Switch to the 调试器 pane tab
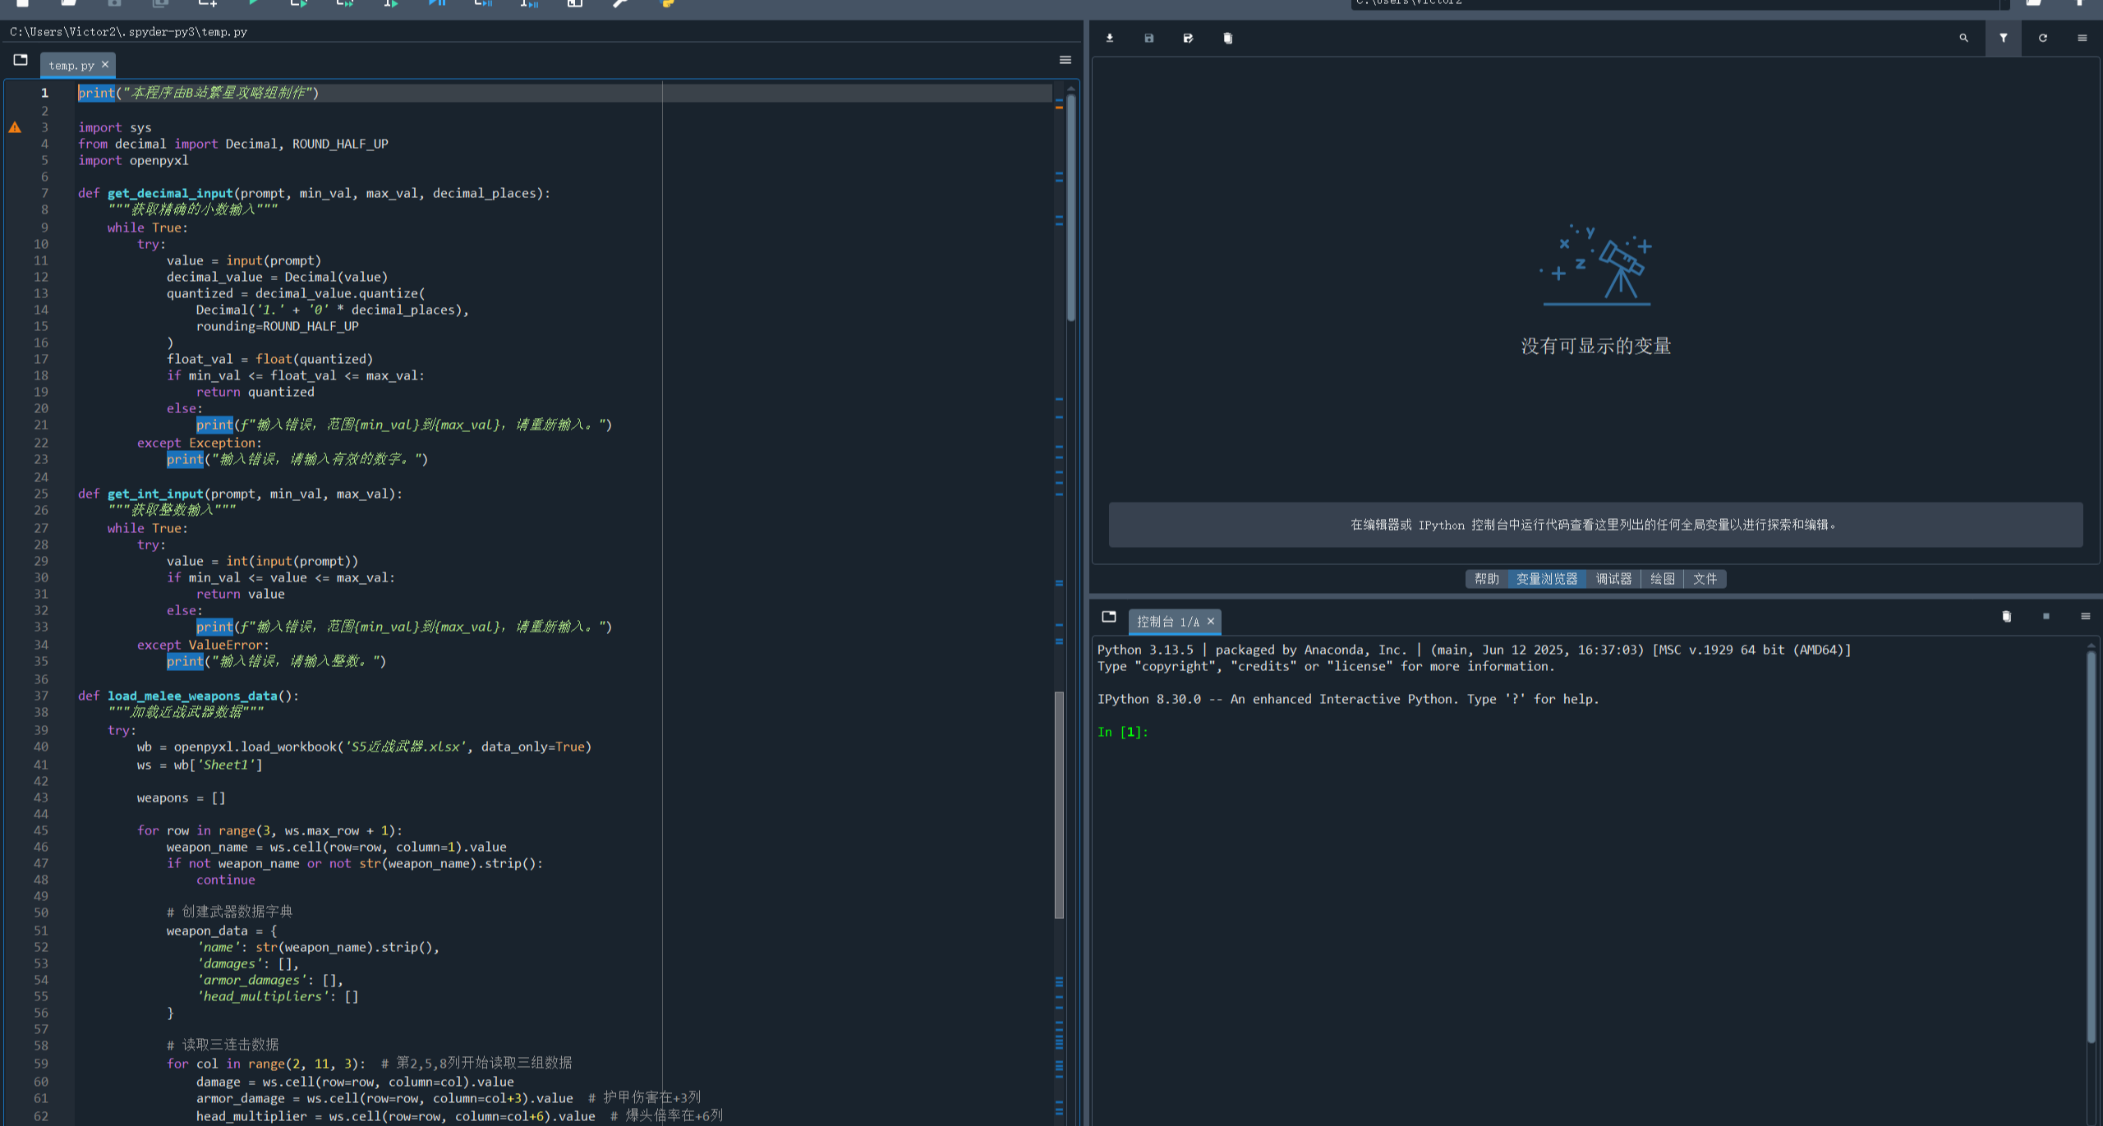 click(1613, 579)
